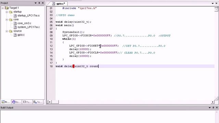Collapse the startup folder node
This screenshot has width=219, height=123.
tap(7, 12)
